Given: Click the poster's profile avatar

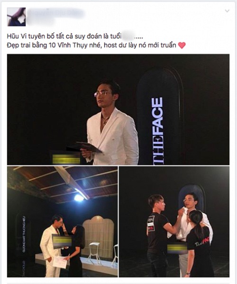Looking at the screenshot, I should coord(16,17).
